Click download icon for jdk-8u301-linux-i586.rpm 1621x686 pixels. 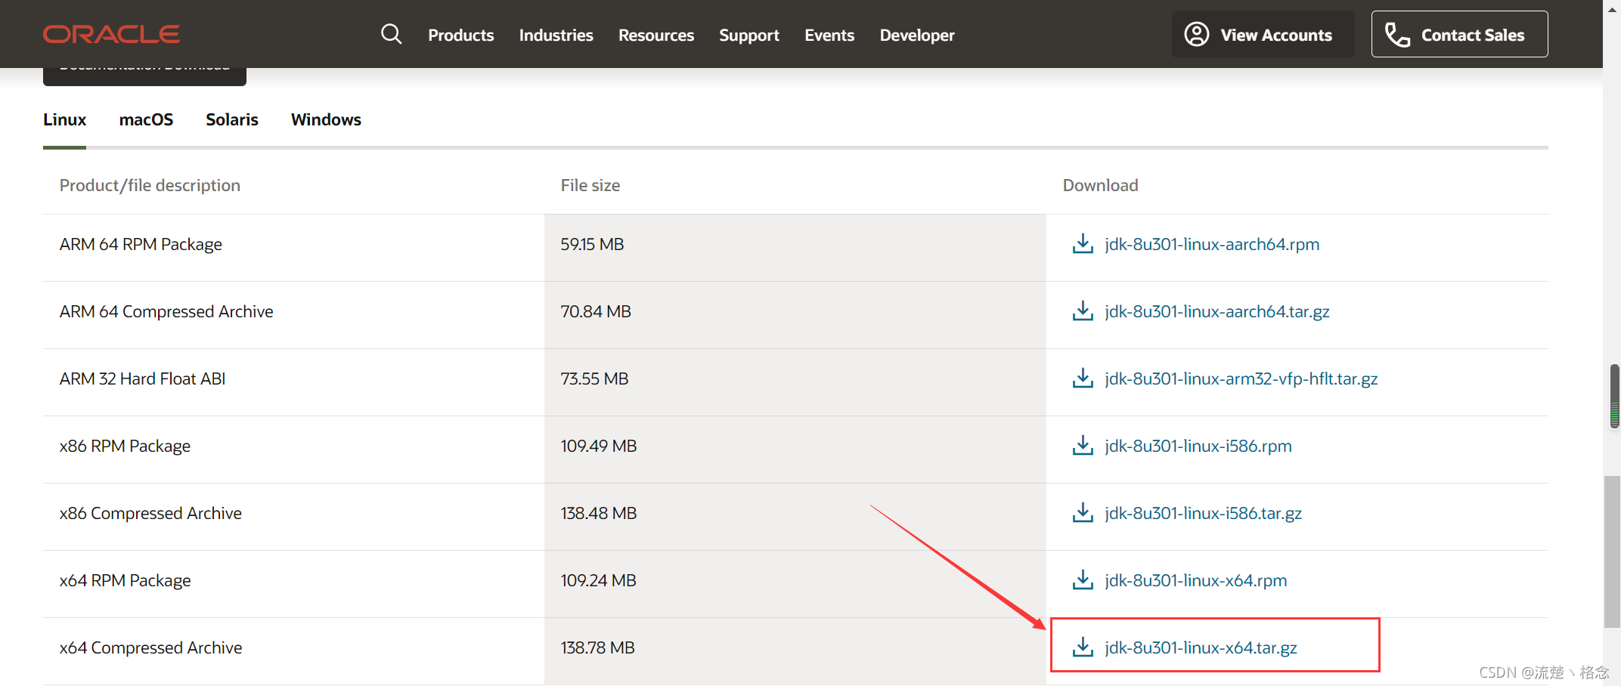tap(1083, 446)
